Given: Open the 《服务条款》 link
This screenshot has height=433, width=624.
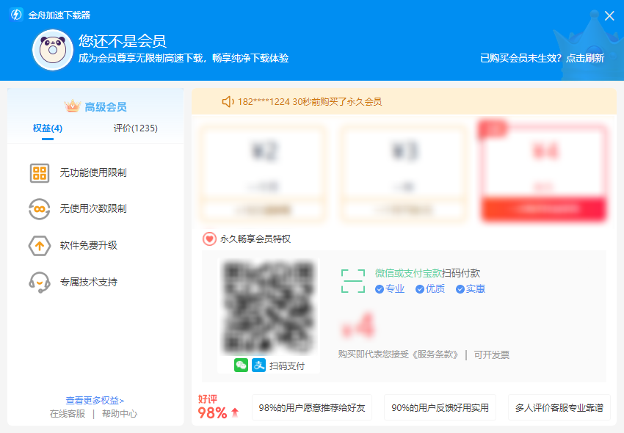Looking at the screenshot, I should tap(435, 354).
